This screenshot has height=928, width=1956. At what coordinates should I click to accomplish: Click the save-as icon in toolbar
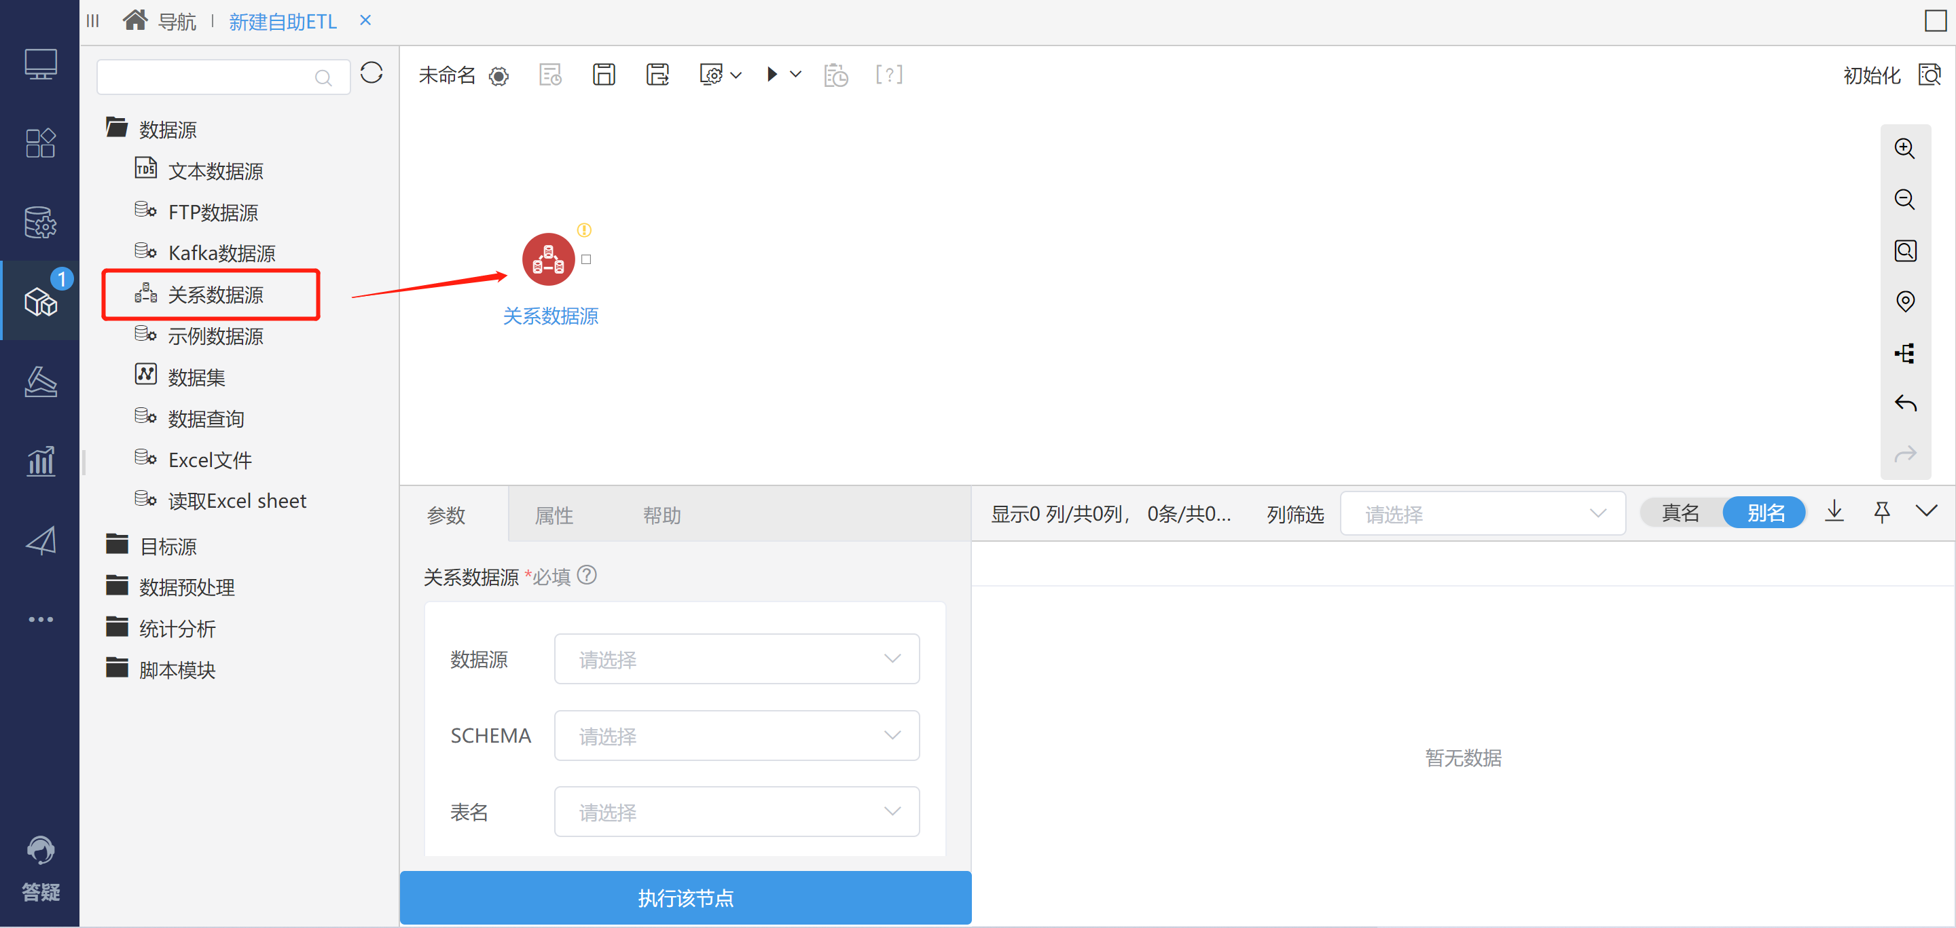tap(657, 75)
